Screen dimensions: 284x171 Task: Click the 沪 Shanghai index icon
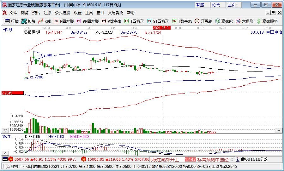pyautogui.click(x=11, y=159)
